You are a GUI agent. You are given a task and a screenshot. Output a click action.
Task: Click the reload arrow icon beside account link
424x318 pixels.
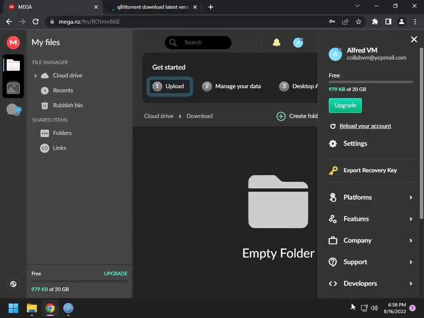click(x=333, y=126)
